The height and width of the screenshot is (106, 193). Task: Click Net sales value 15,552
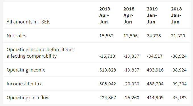(x=106, y=36)
